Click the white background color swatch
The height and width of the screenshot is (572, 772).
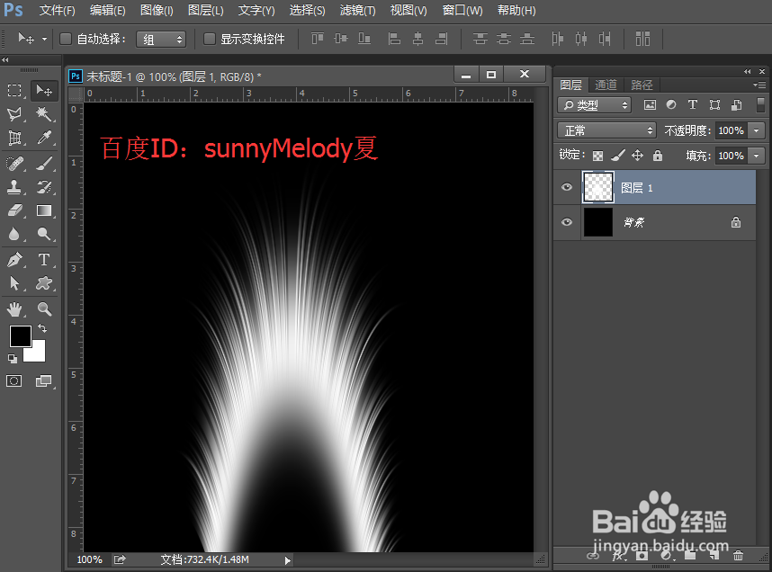pyautogui.click(x=39, y=353)
